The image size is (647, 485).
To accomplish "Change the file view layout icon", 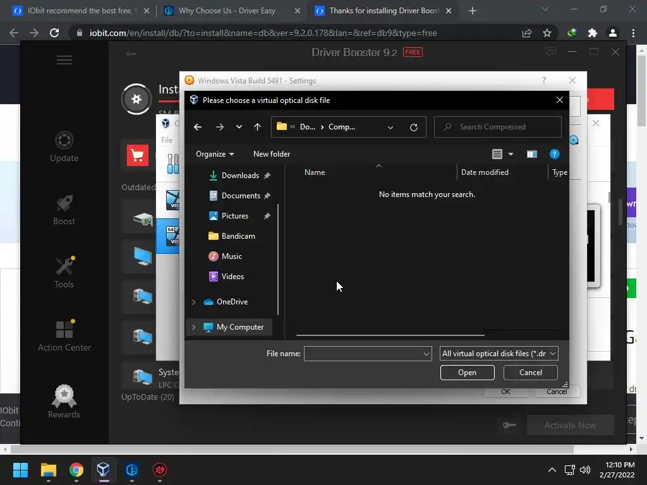I will click(497, 154).
